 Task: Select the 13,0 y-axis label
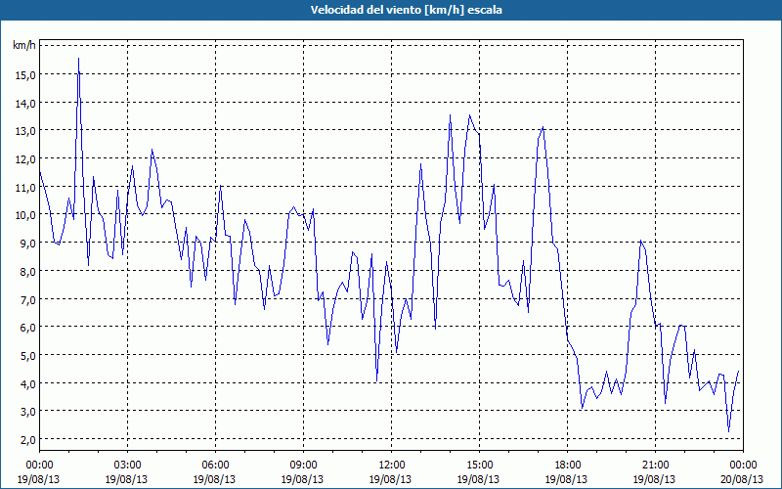click(x=25, y=131)
